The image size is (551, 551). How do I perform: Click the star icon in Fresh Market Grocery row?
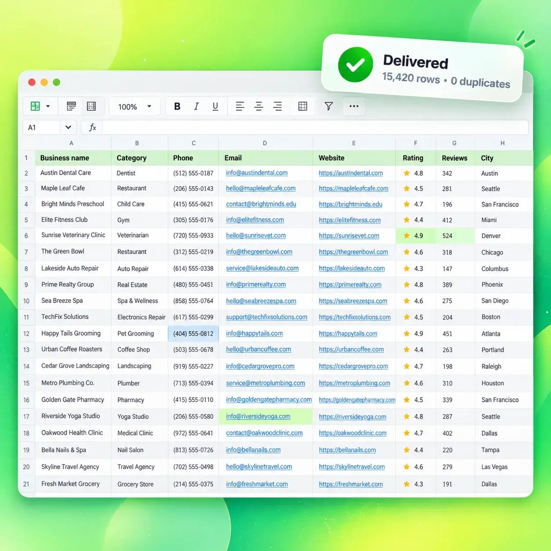click(406, 484)
